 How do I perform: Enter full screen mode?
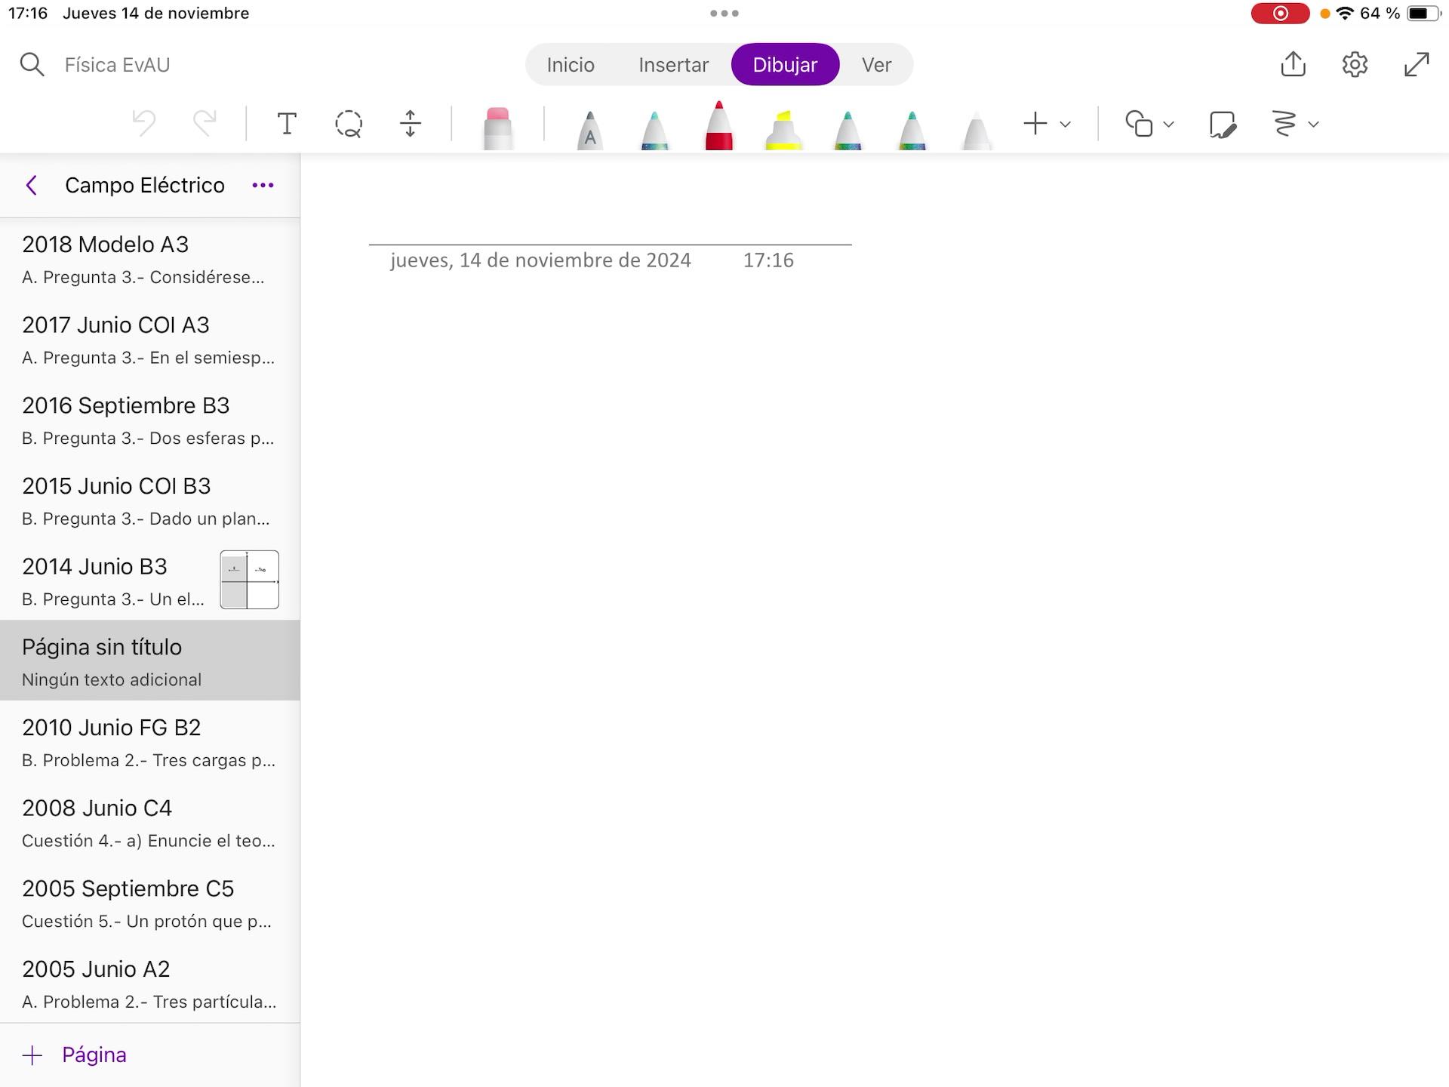click(1417, 64)
